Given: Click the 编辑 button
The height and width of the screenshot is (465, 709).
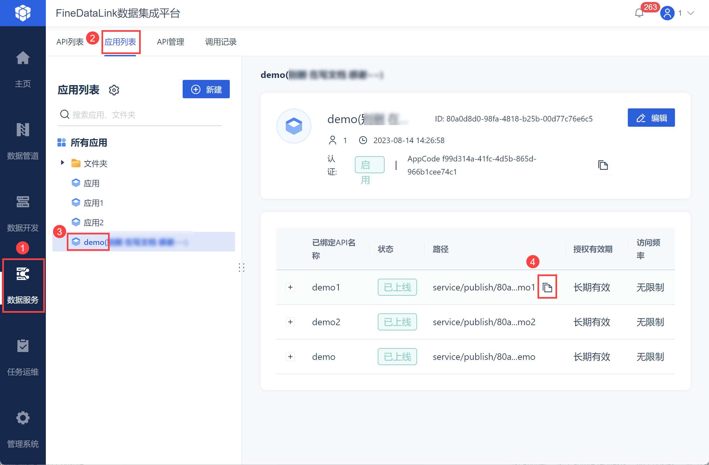Looking at the screenshot, I should coord(651,118).
